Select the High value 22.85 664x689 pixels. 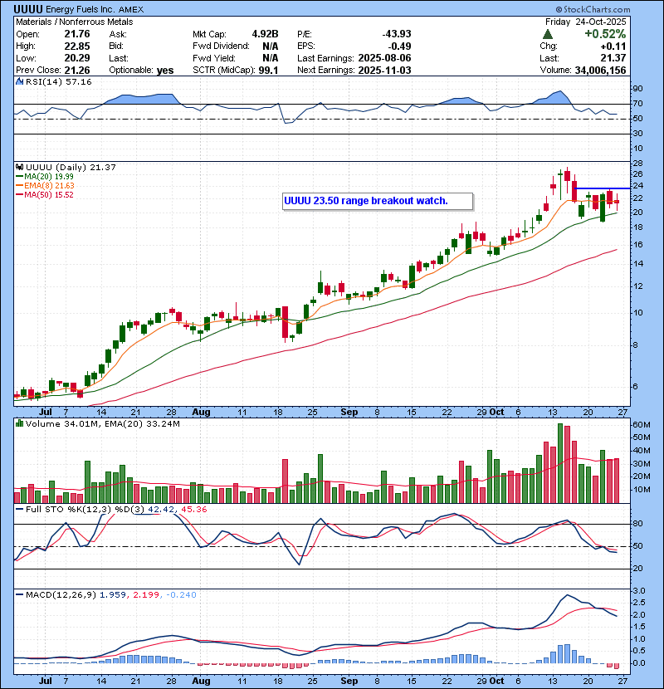pyautogui.click(x=77, y=46)
